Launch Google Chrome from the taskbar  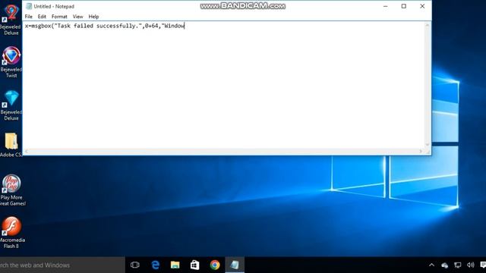click(214, 265)
